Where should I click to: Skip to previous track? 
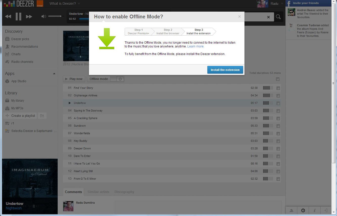click(8, 17)
